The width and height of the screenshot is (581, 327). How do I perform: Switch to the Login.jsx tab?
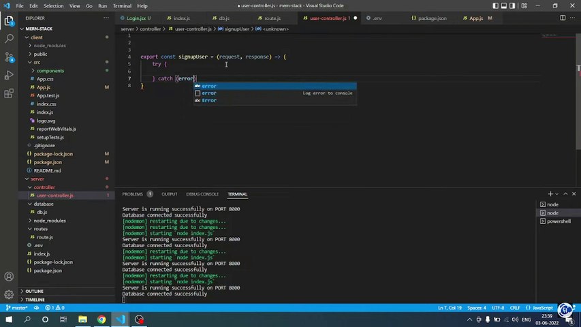(x=136, y=18)
